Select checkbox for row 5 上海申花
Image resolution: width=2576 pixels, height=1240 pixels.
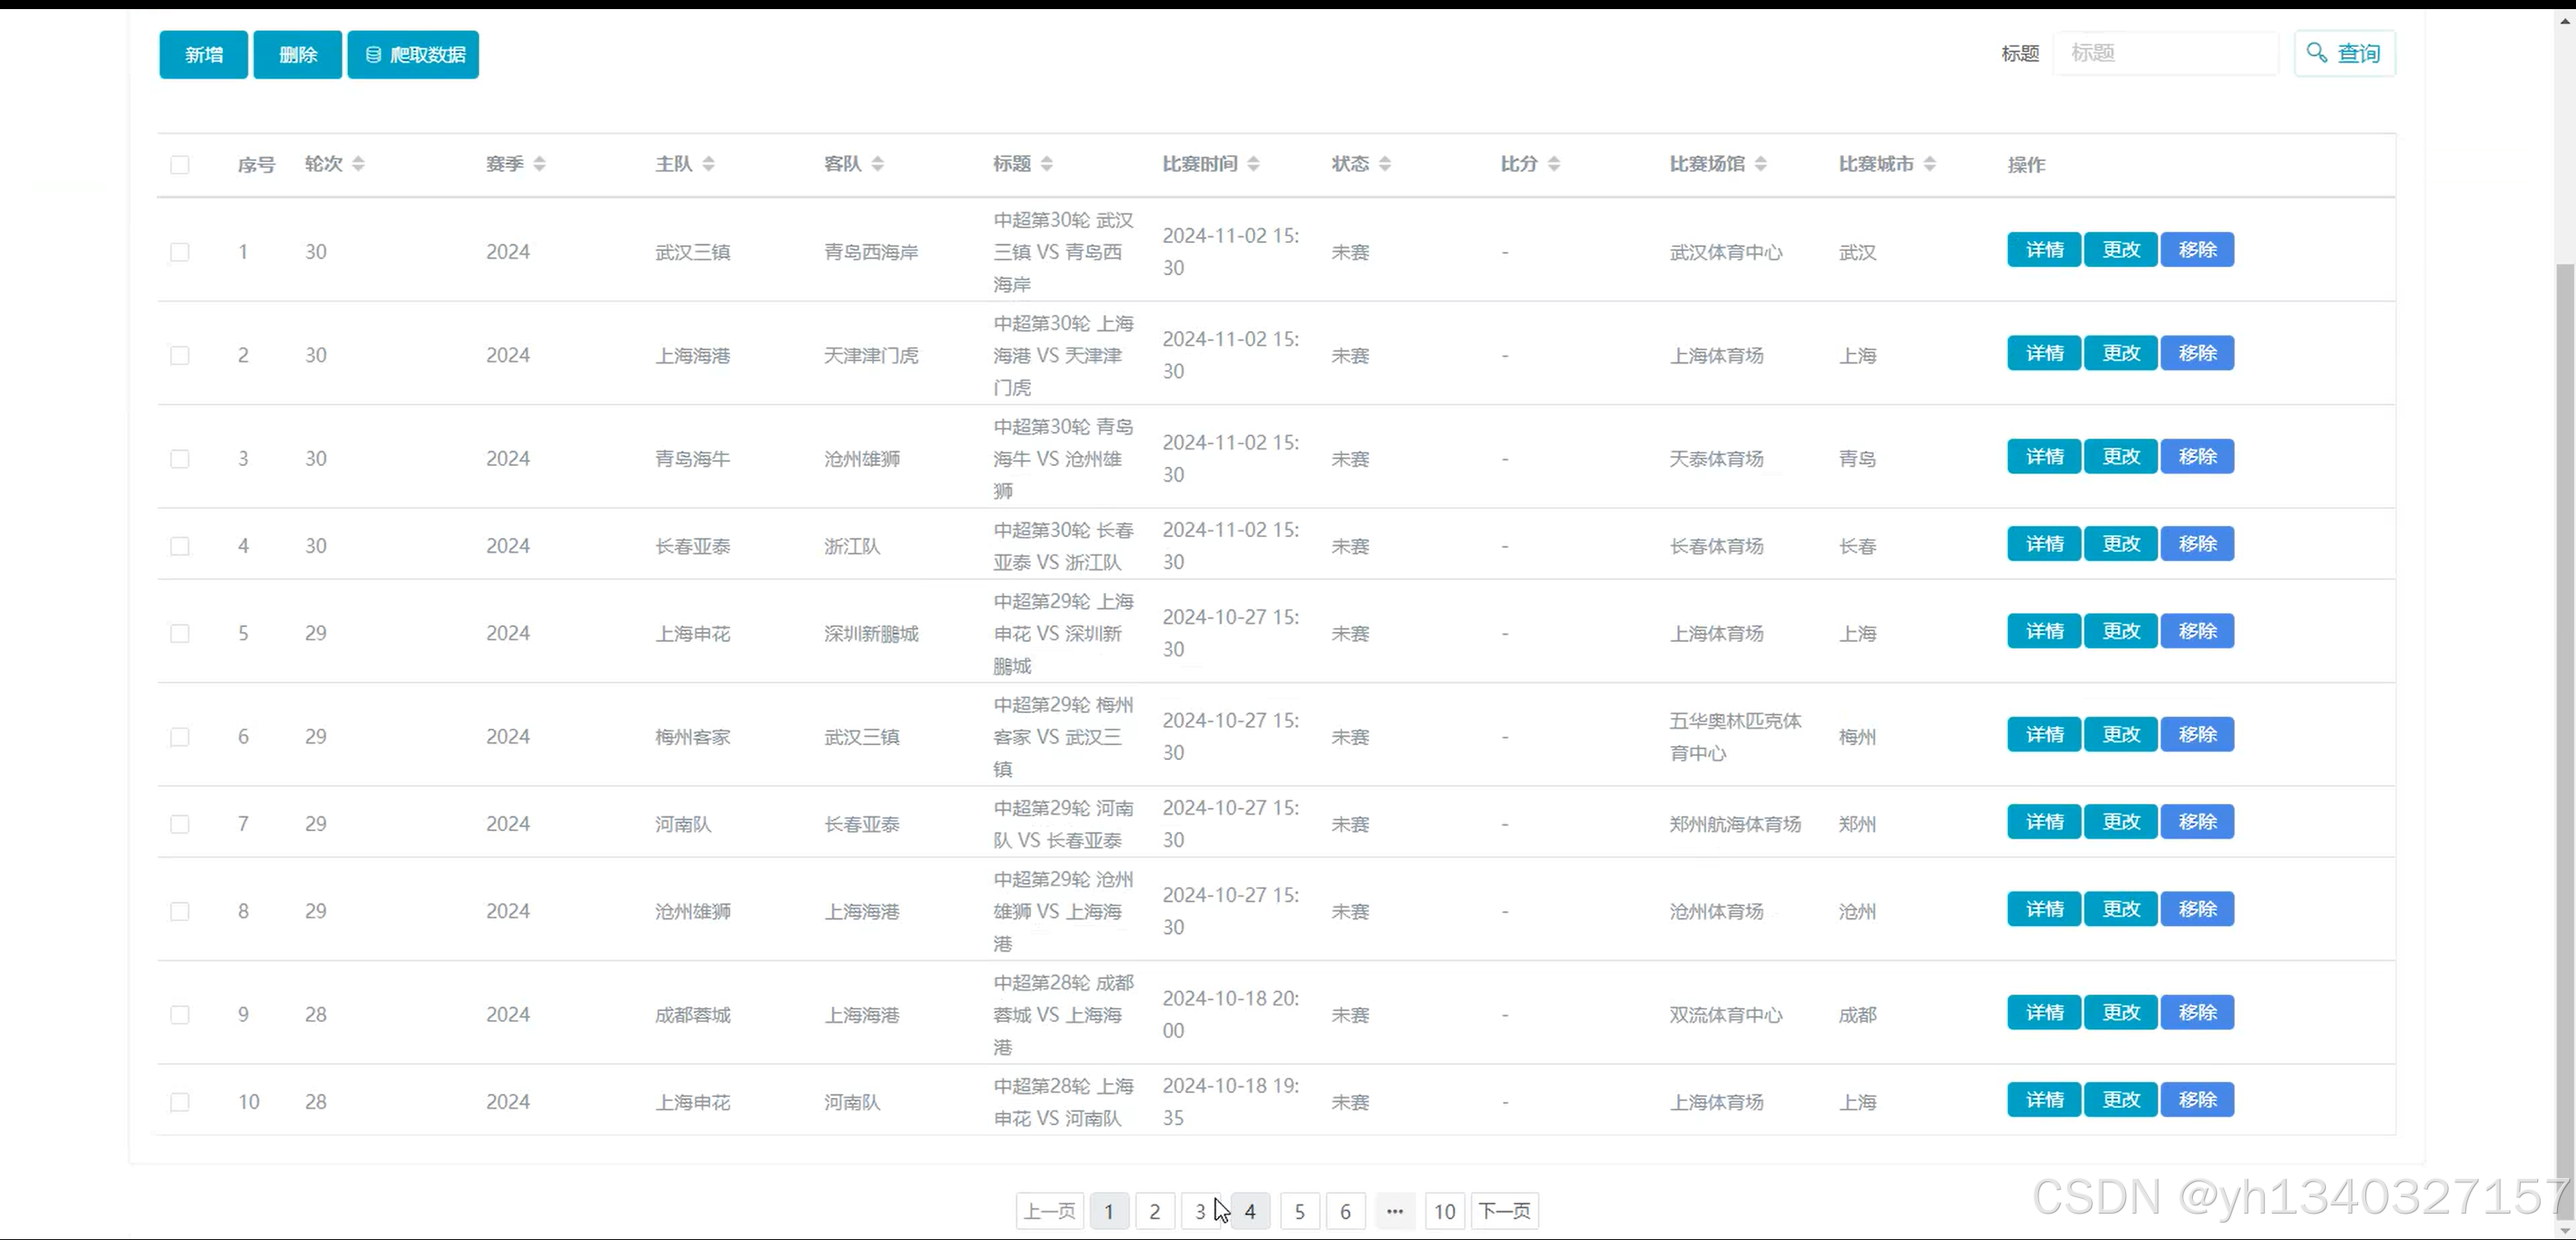pos(180,634)
